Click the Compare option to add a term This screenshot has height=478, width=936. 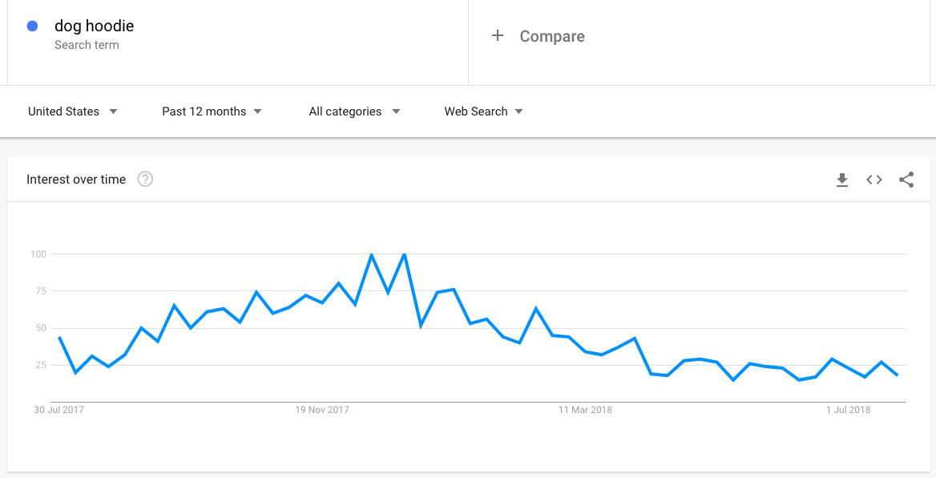[551, 35]
